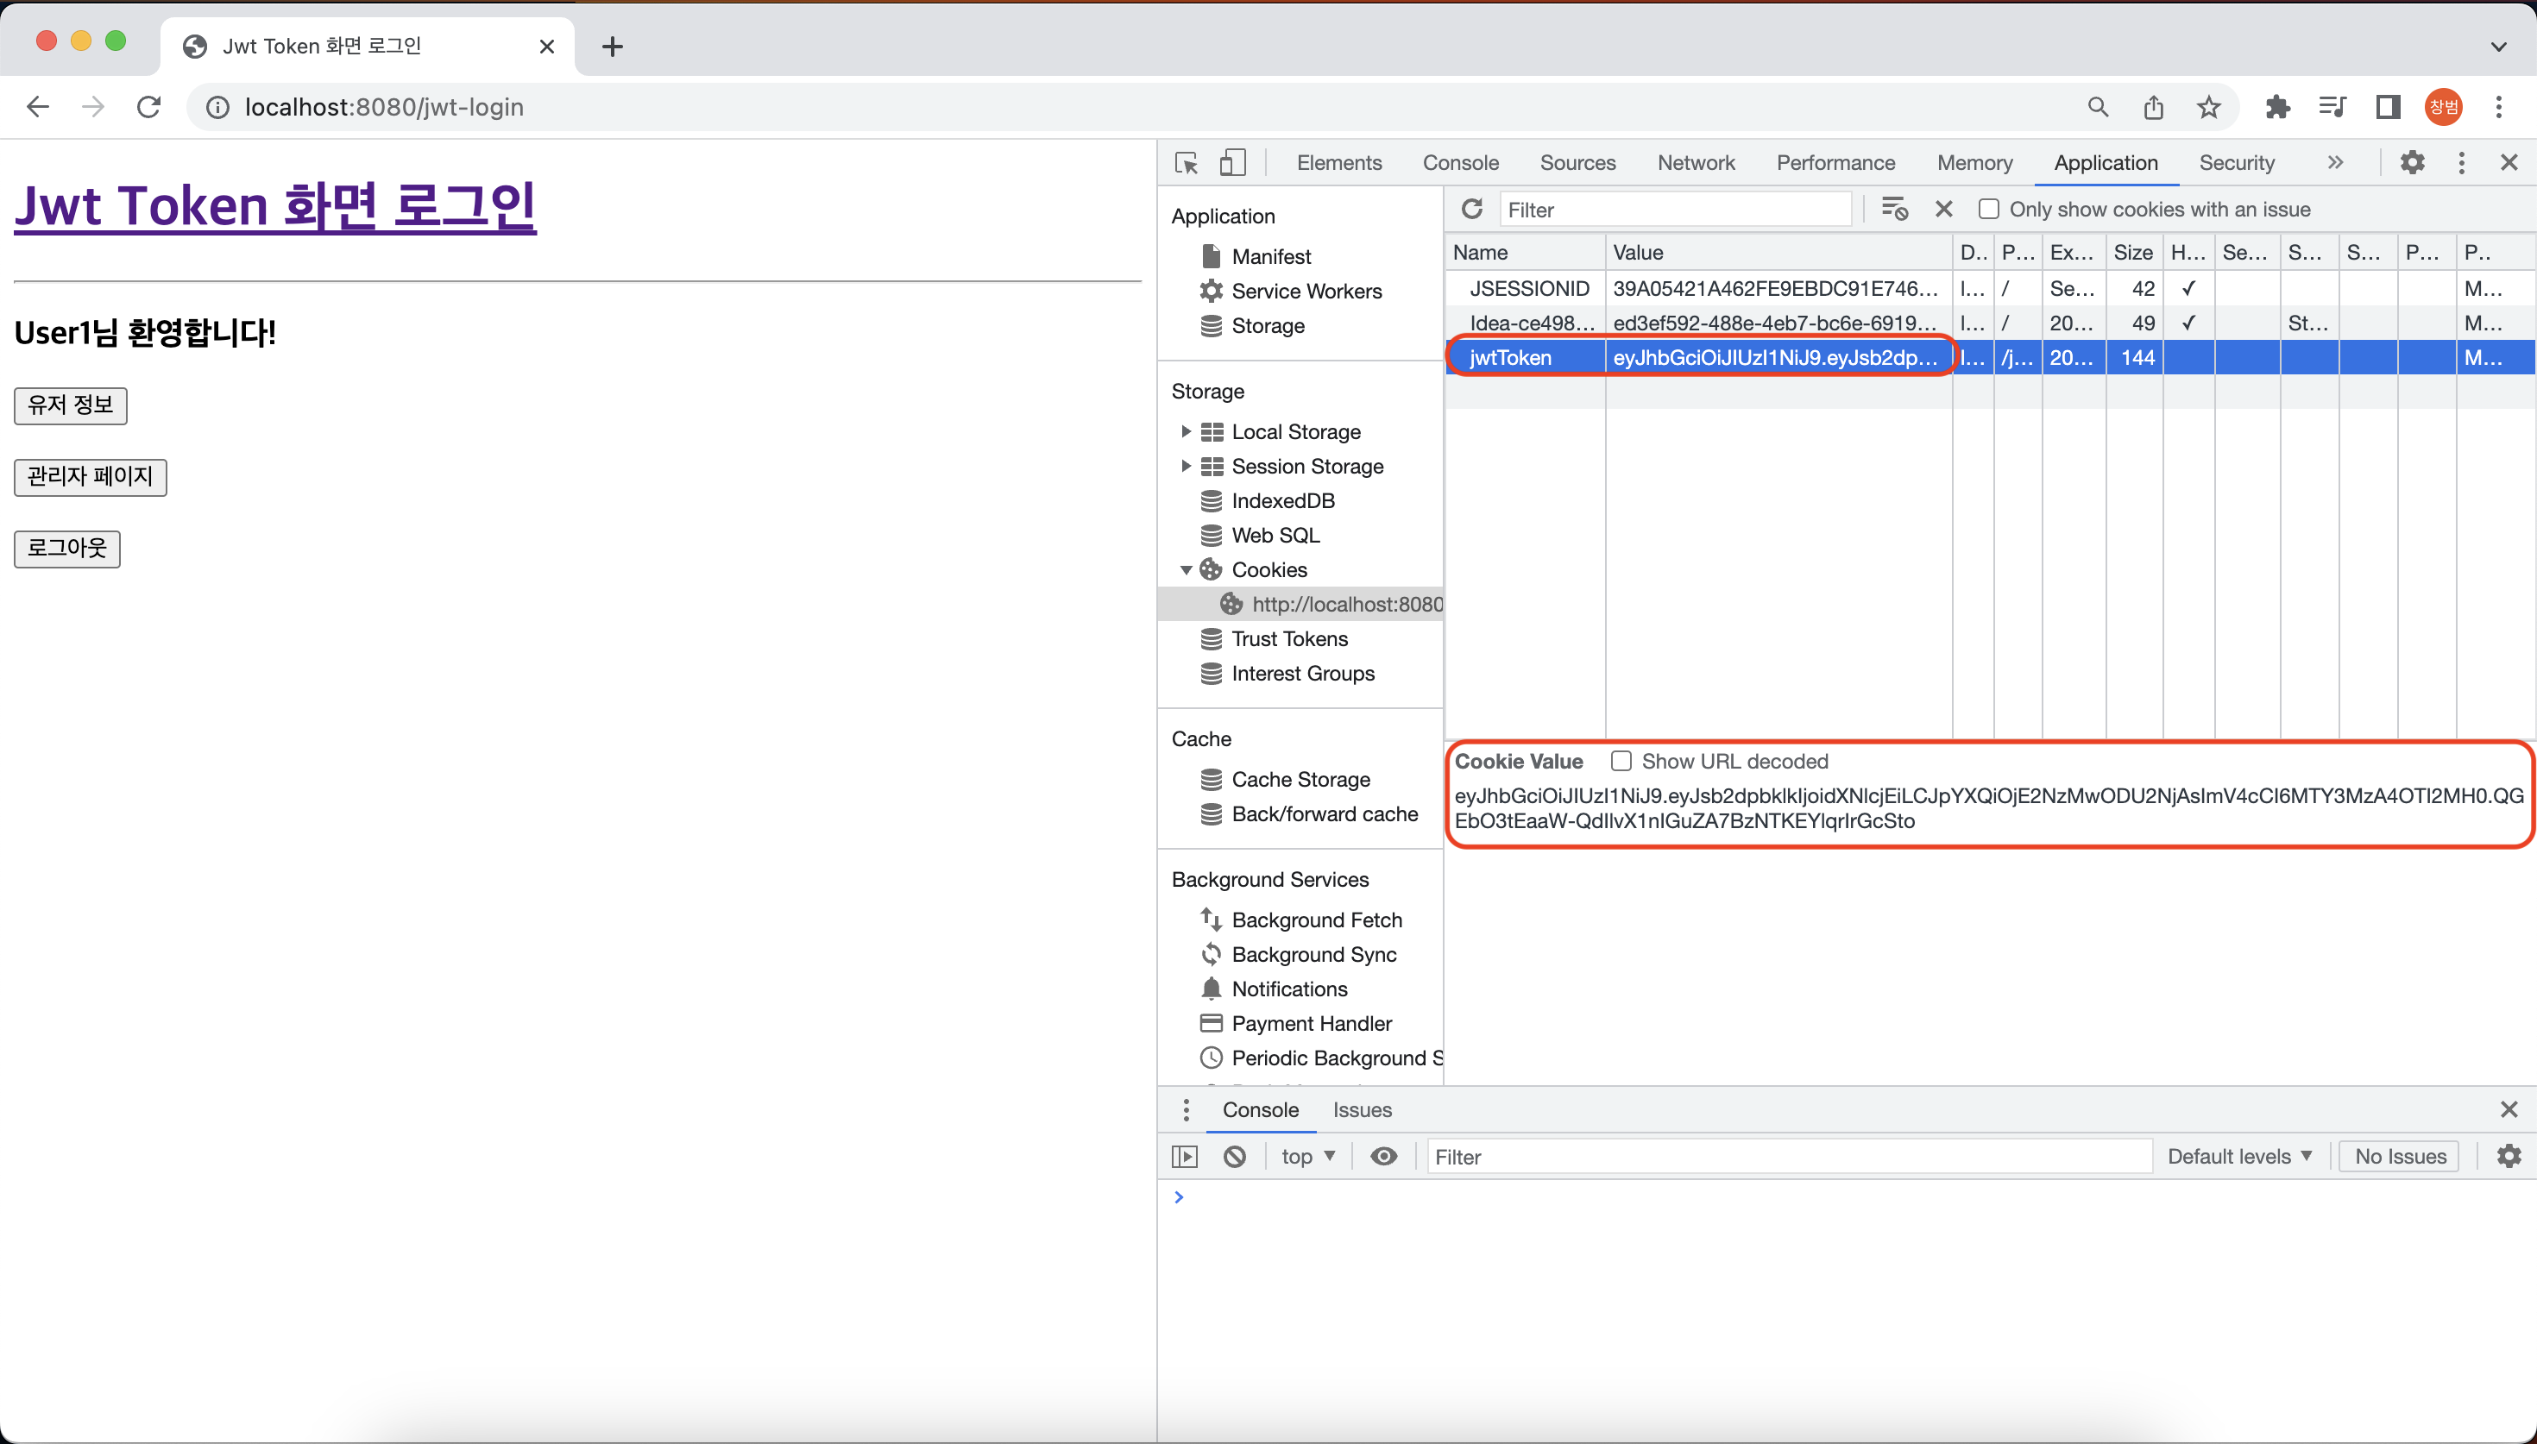Check Show URL decoded
Viewport: 2537px width, 1444px height.
coord(1621,761)
